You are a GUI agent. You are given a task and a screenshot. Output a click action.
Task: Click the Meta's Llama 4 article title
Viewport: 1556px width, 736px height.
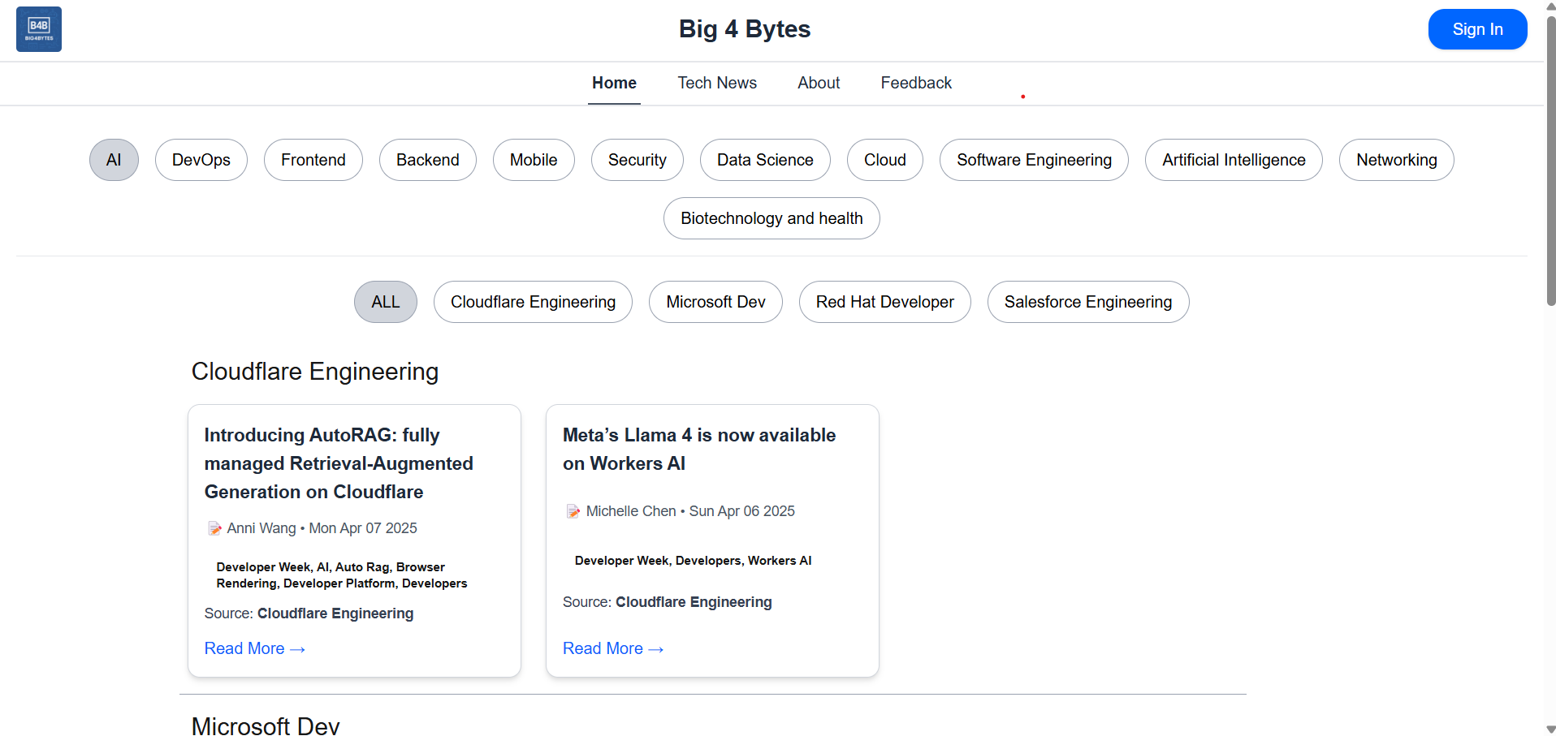pos(699,449)
